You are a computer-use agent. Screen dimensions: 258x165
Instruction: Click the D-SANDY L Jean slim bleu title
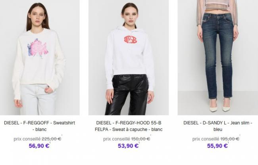(x=218, y=126)
